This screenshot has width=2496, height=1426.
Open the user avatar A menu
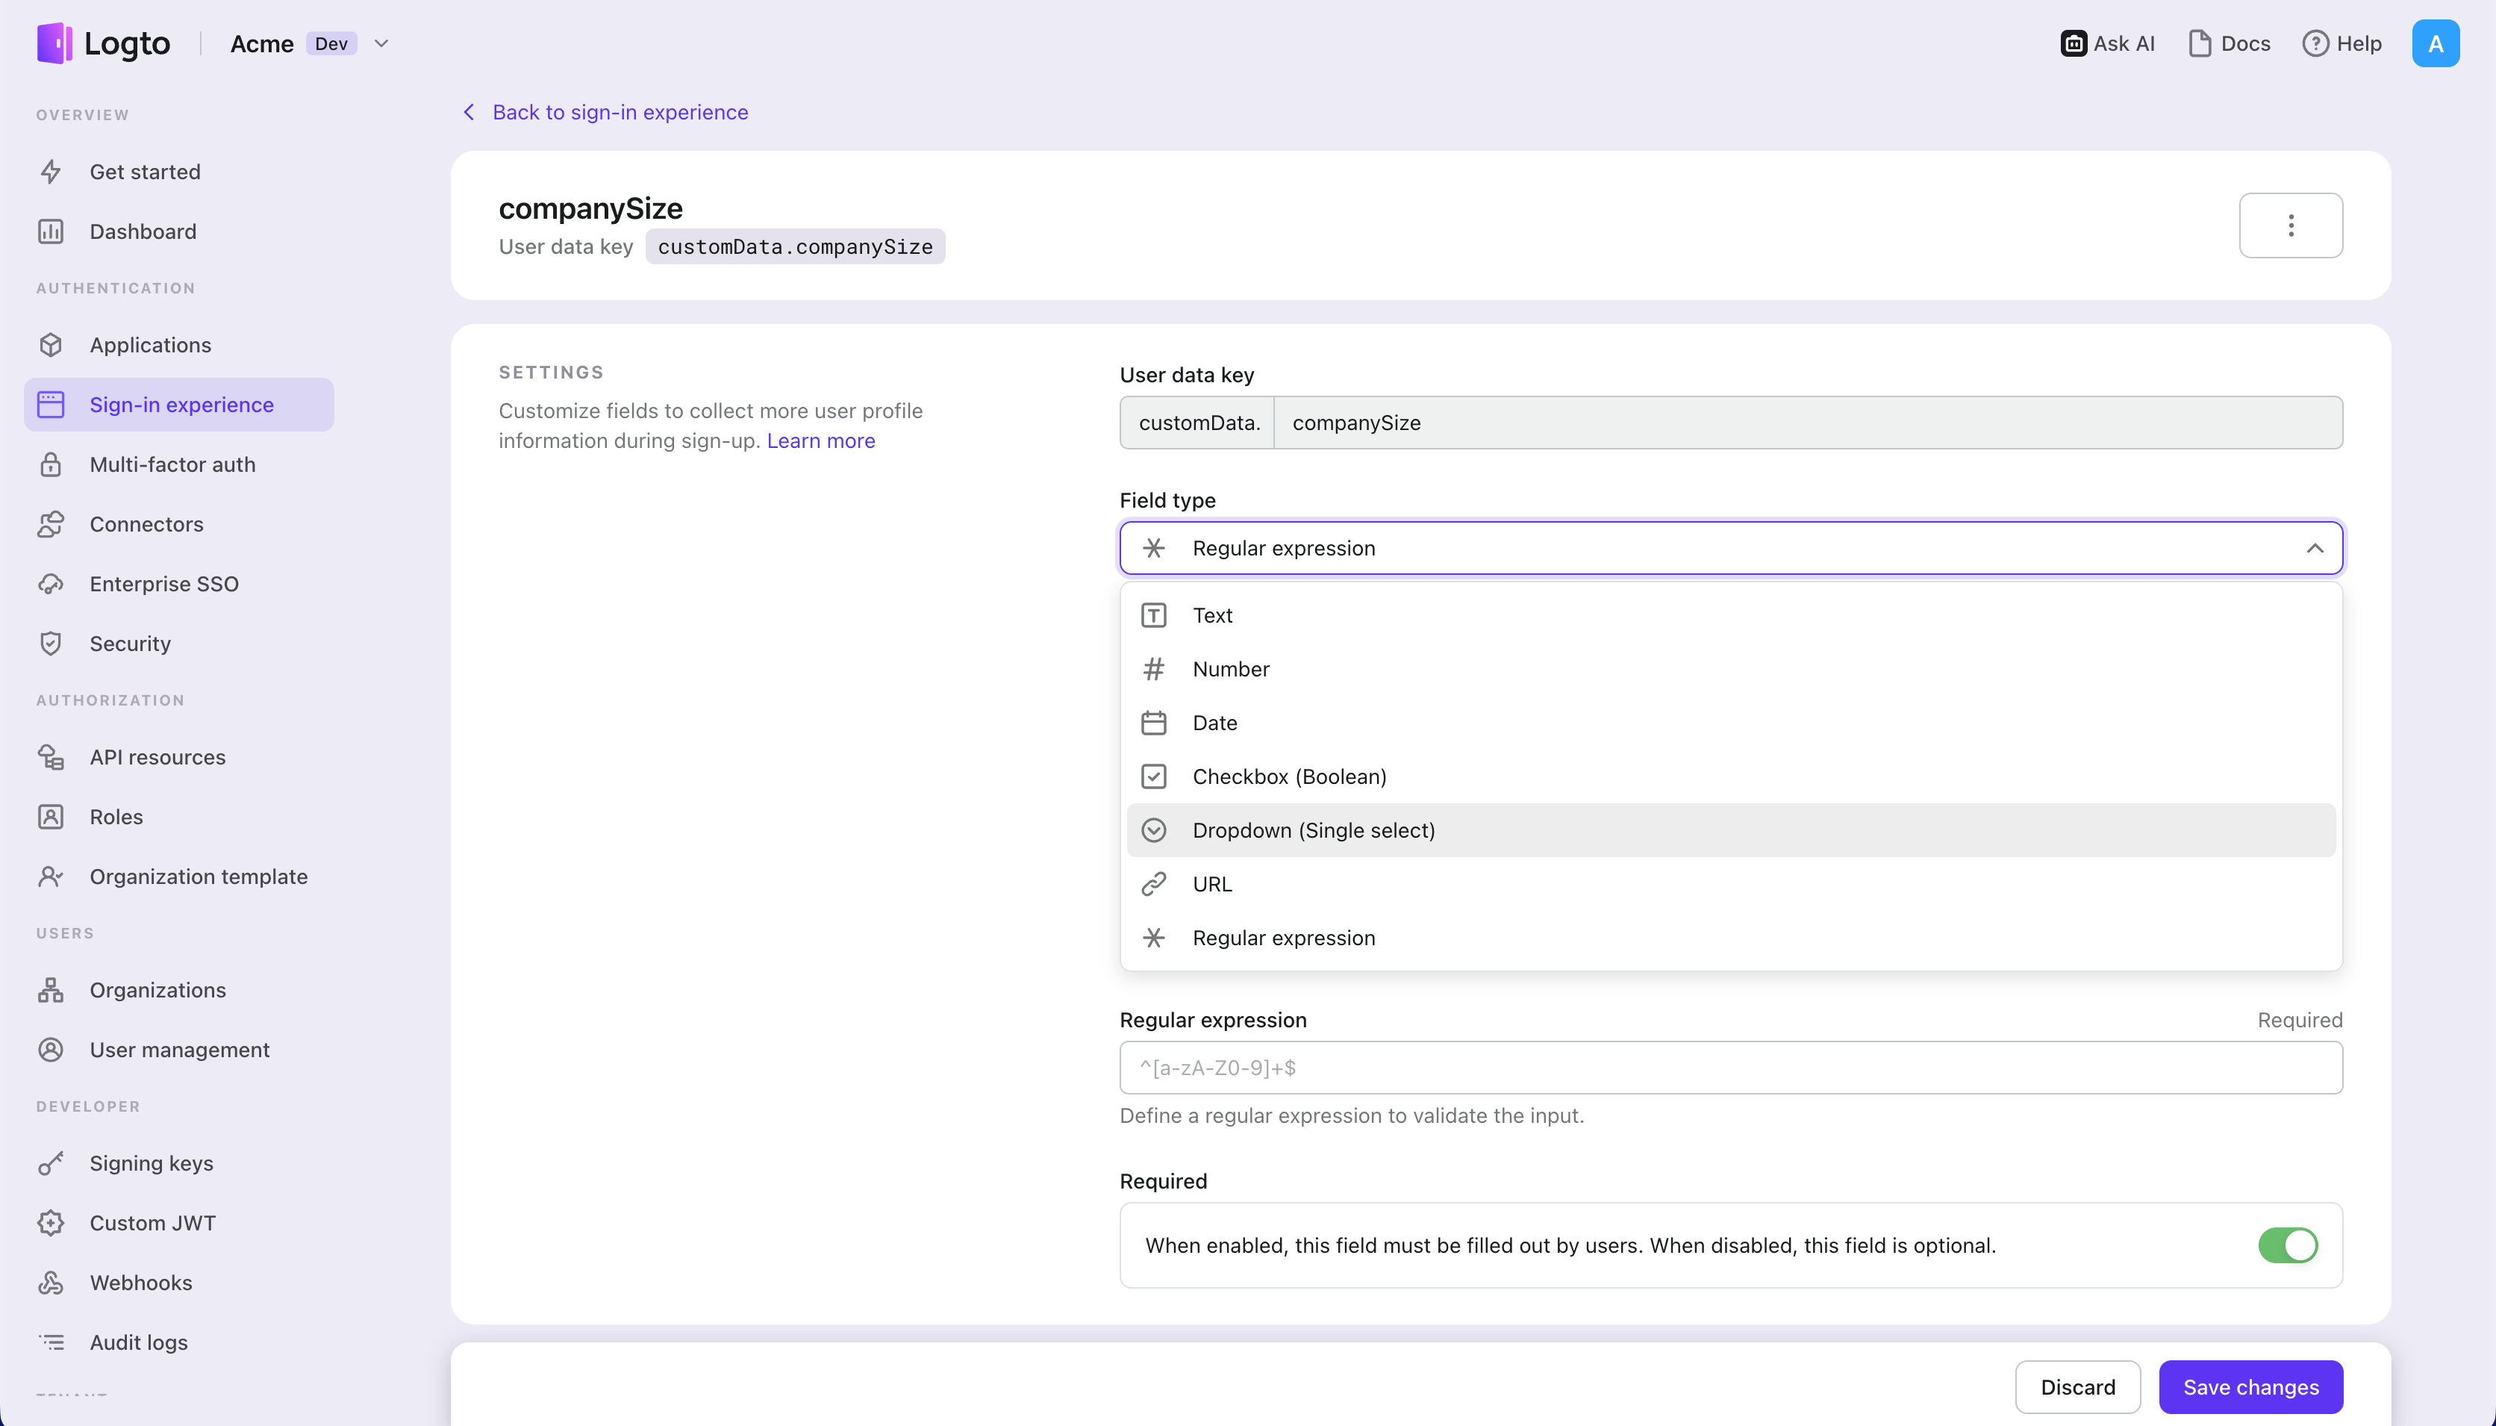pos(2436,43)
